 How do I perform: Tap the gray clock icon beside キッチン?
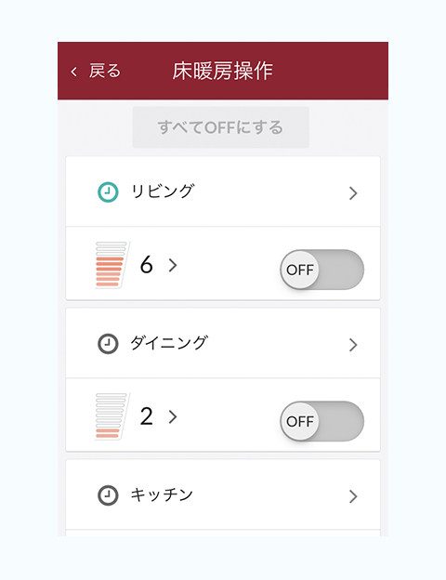point(108,495)
